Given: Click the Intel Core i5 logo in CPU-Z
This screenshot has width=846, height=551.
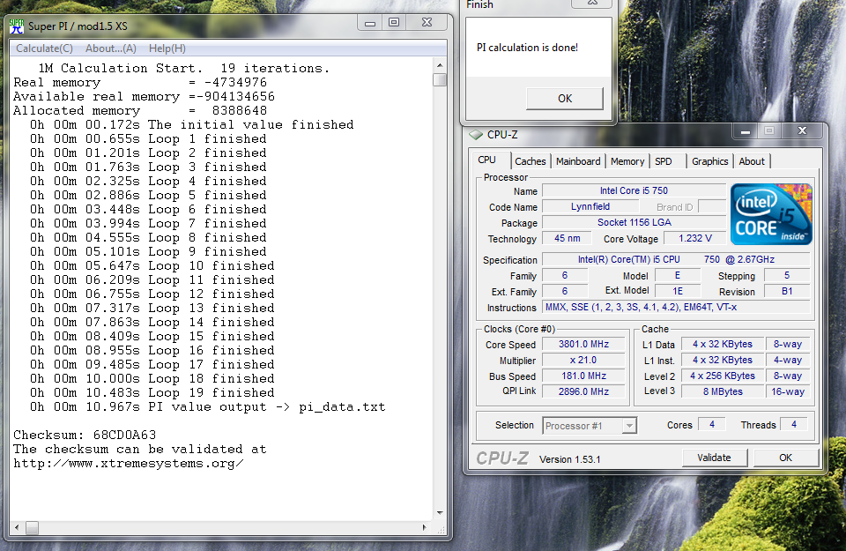Looking at the screenshot, I should (x=771, y=214).
